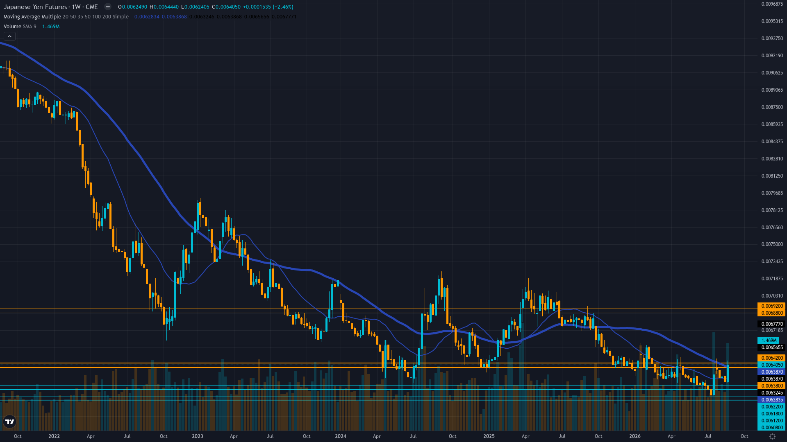The width and height of the screenshot is (787, 442).
Task: Select the black 0.0065655 price label
Action: pos(771,347)
